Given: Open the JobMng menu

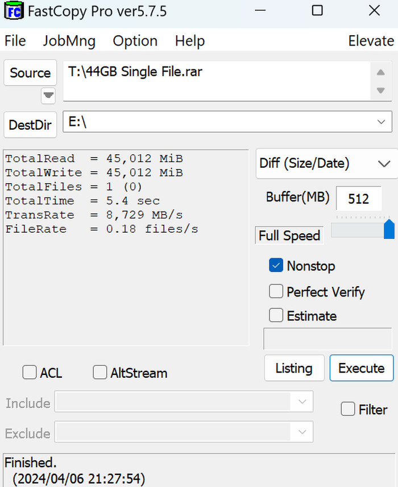Looking at the screenshot, I should coord(69,41).
